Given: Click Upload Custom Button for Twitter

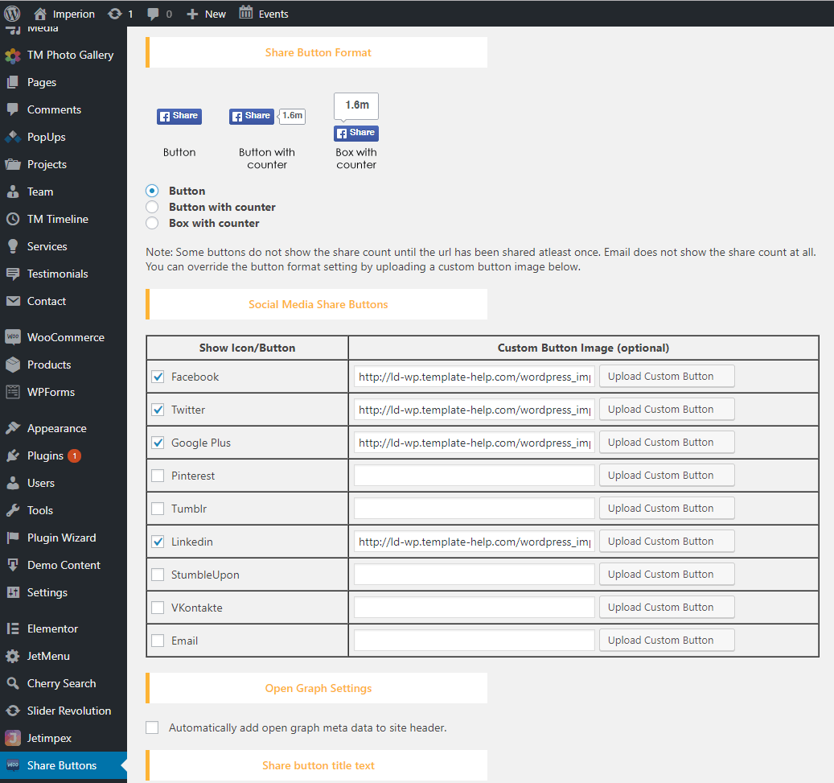Looking at the screenshot, I should coord(667,410).
